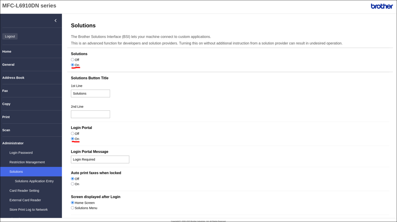
Task: Click the Brother logo
Action: [x=381, y=6]
